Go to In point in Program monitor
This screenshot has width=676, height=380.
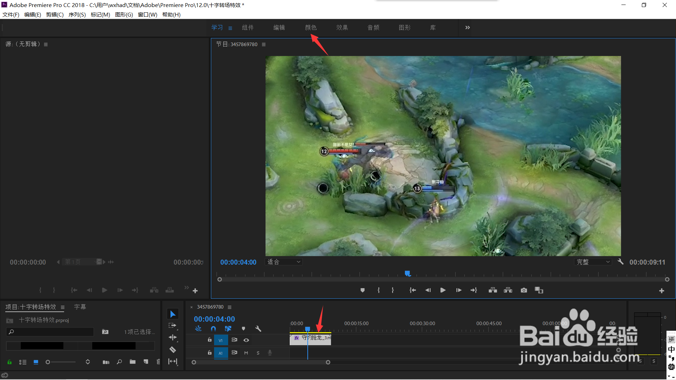point(413,290)
